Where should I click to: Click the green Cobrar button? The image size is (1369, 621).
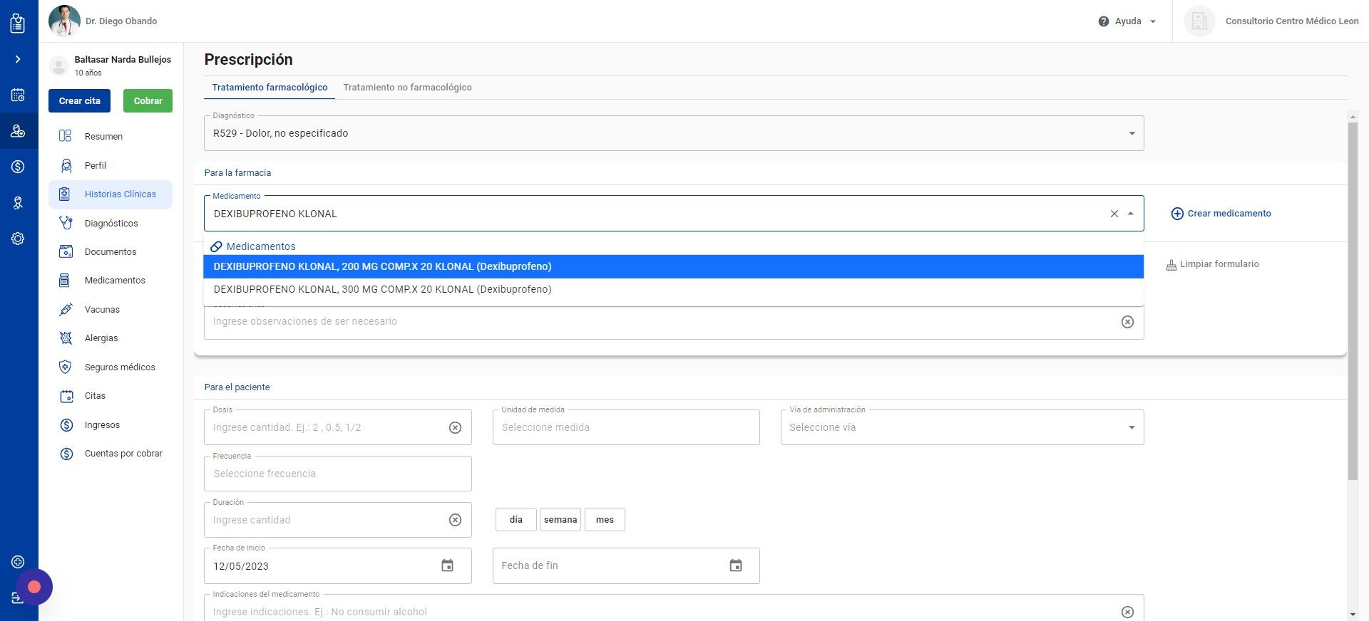click(x=148, y=100)
